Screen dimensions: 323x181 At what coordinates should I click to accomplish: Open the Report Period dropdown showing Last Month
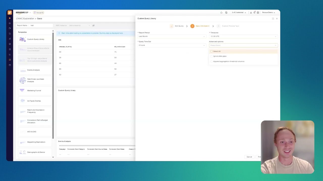[172, 36]
